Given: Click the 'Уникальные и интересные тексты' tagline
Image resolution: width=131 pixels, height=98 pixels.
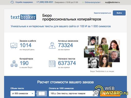Looking at the screenshot, I should tap(61, 26).
